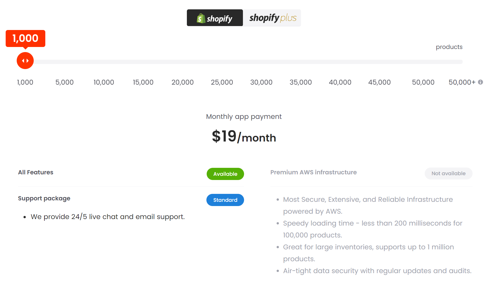The image size is (485, 285).
Task: Click the red slider handle
Action: click(25, 61)
